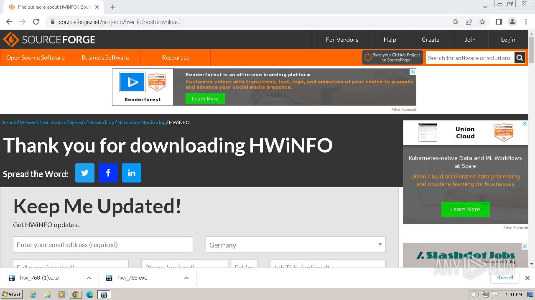535x300 pixels.
Task: Click the Google icon in address bar
Action: 456,22
